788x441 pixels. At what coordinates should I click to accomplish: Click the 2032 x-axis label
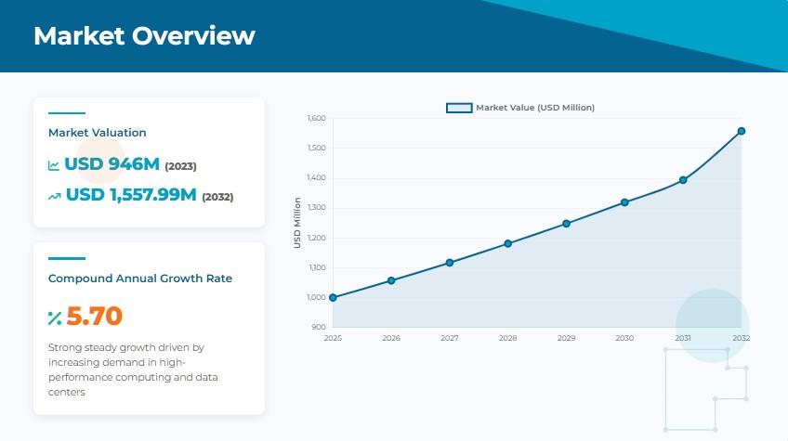pyautogui.click(x=741, y=338)
